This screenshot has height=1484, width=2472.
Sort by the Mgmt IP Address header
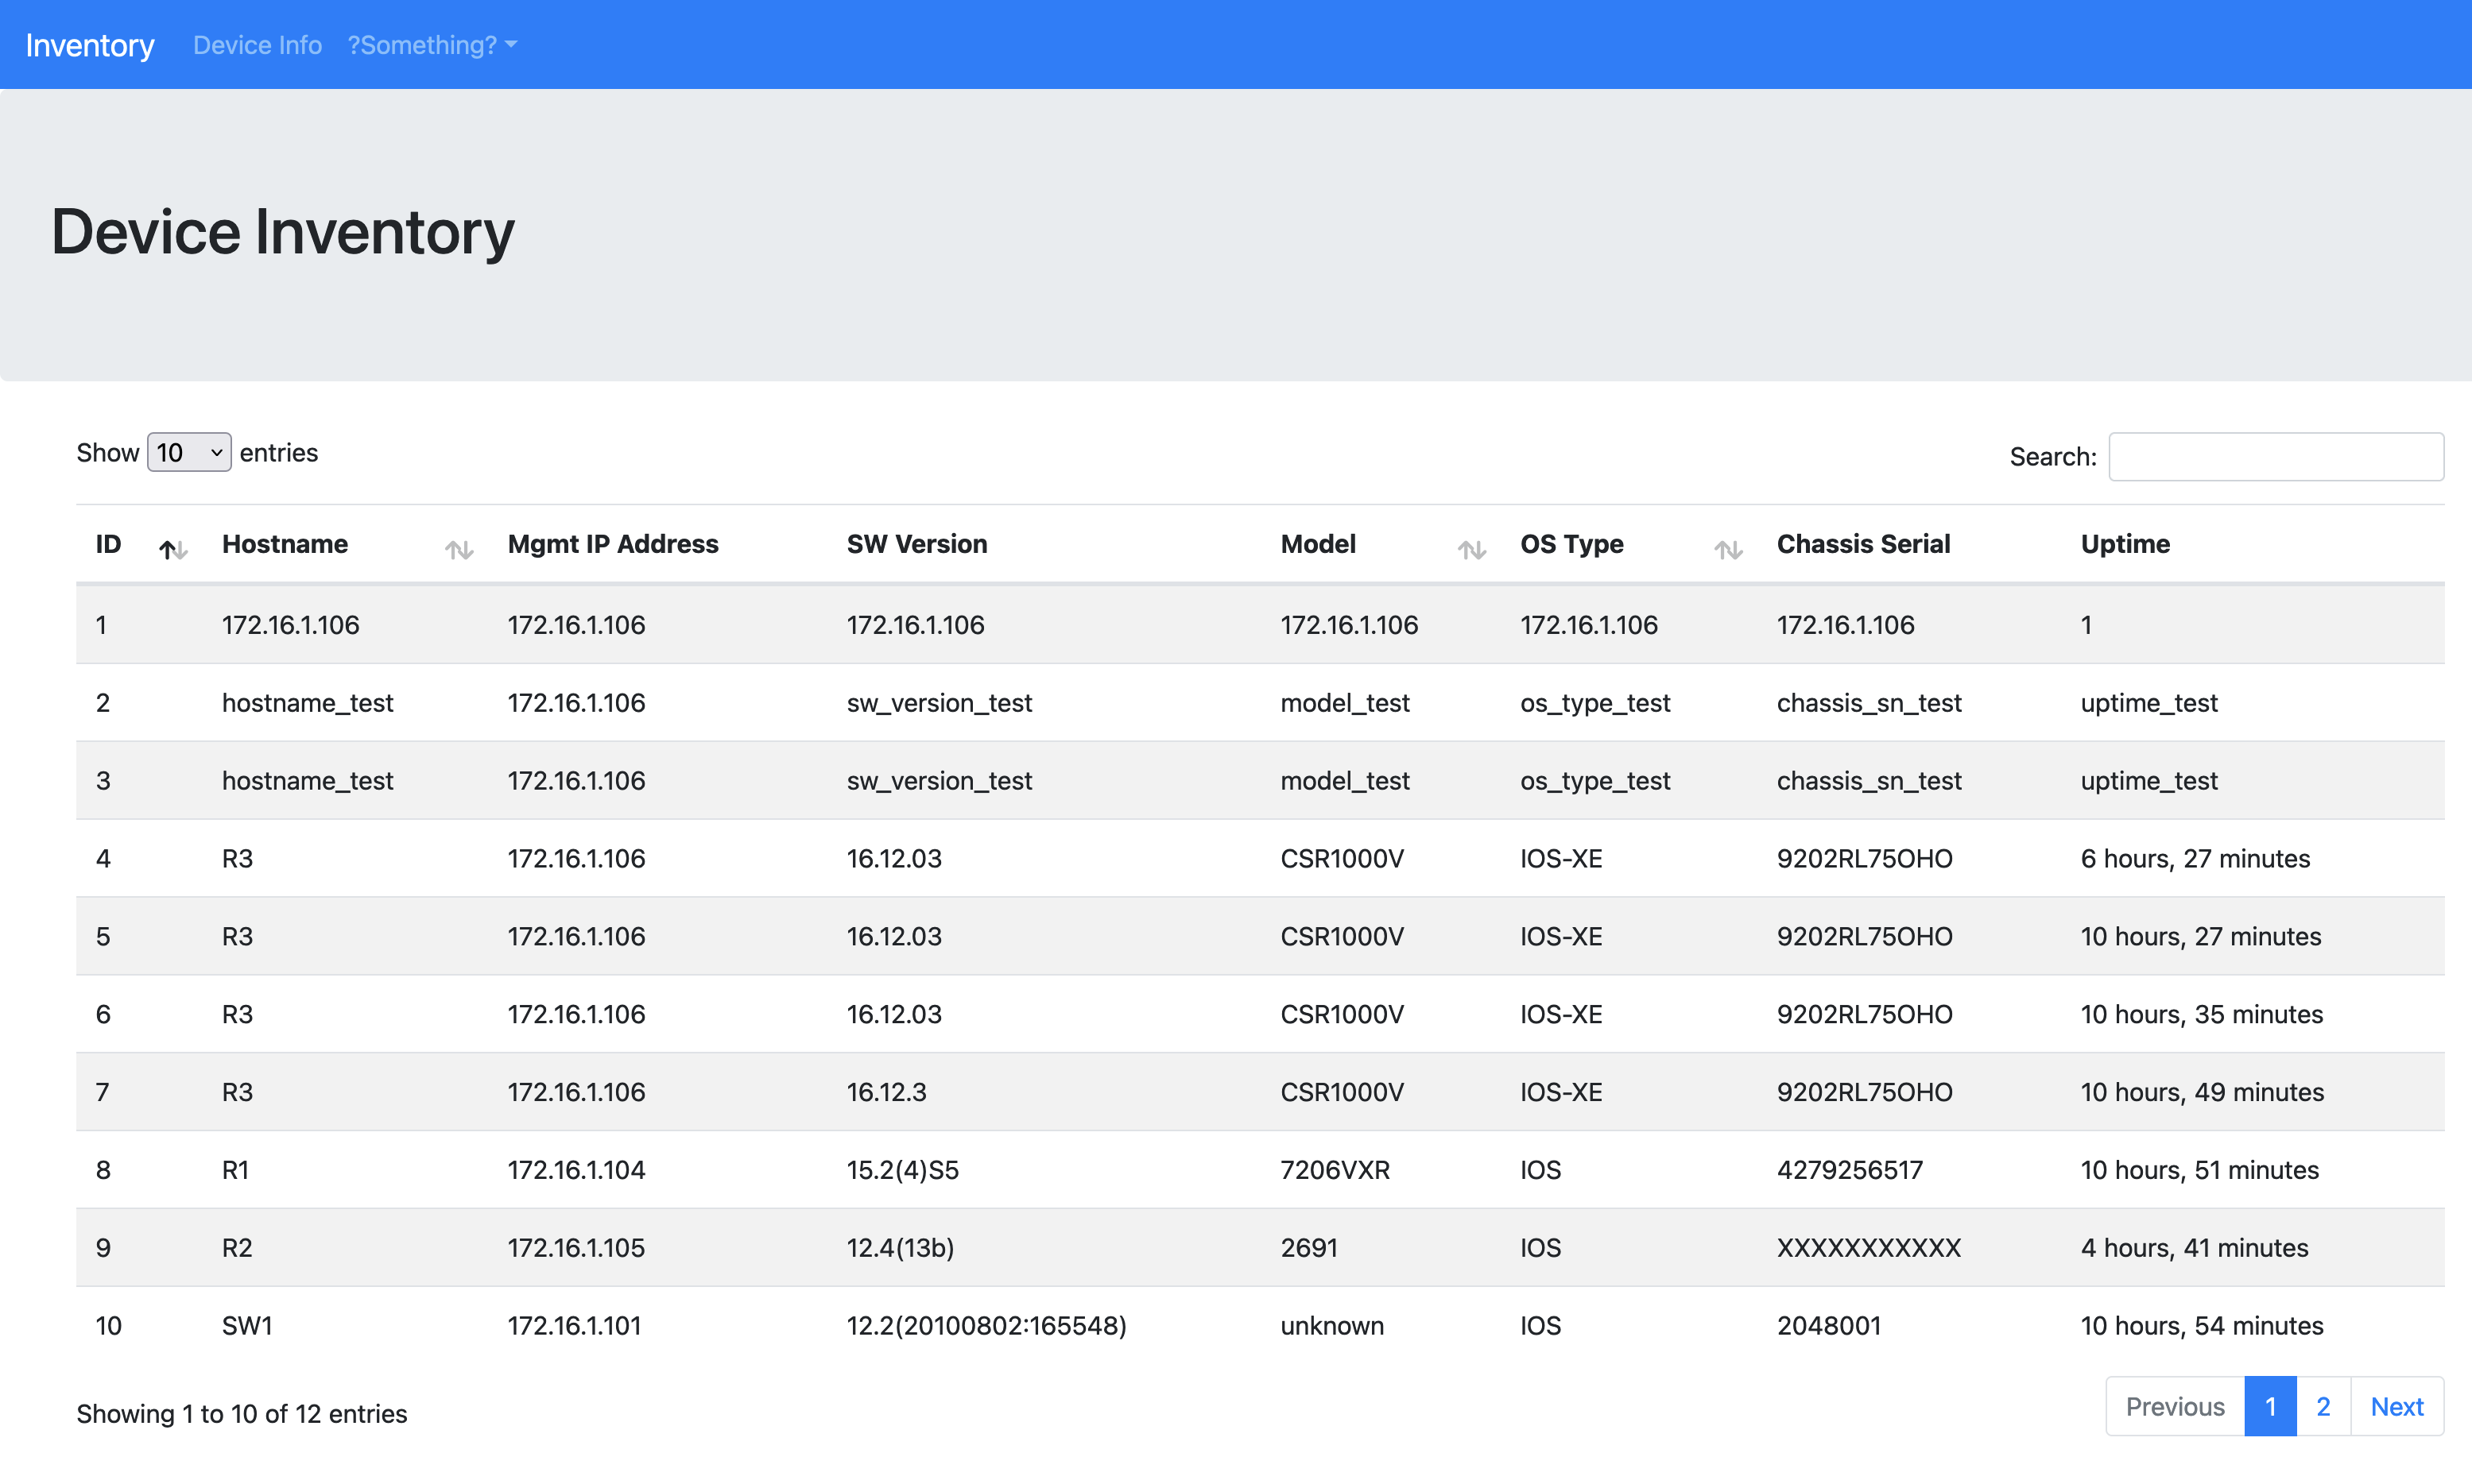coord(612,544)
